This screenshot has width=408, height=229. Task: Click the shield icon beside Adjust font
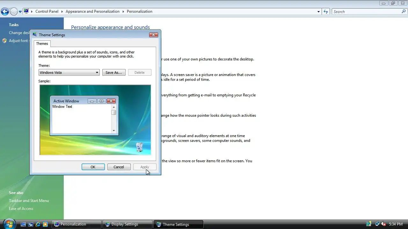(4, 41)
